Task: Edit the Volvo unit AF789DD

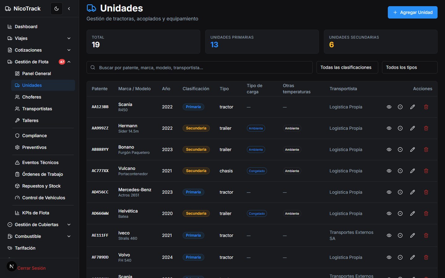Action: tap(413, 257)
